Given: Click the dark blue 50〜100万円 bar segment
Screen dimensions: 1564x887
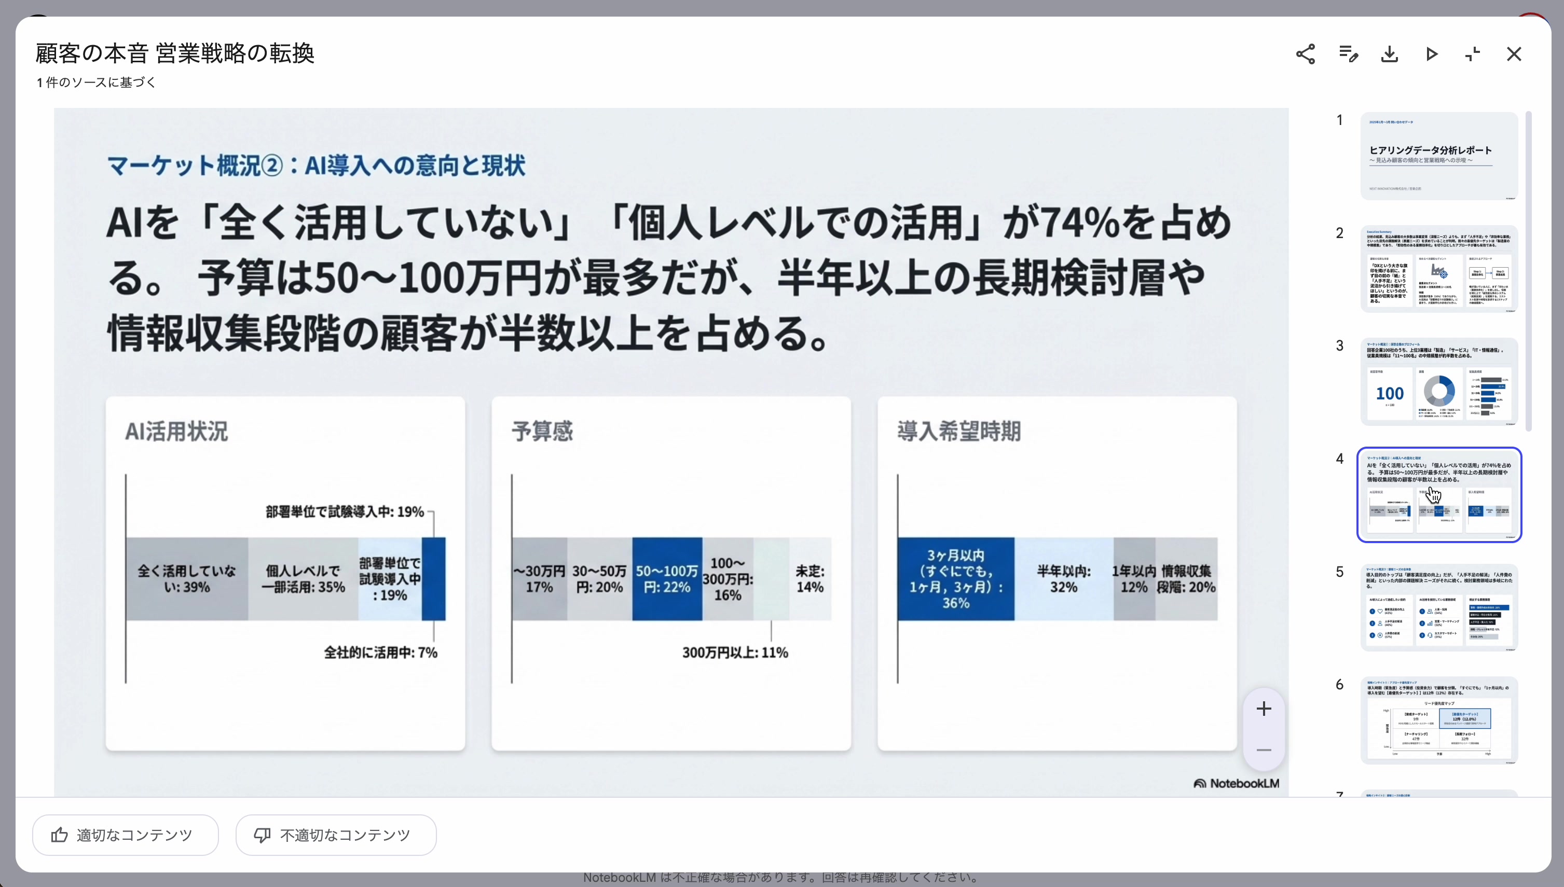Looking at the screenshot, I should tap(667, 579).
